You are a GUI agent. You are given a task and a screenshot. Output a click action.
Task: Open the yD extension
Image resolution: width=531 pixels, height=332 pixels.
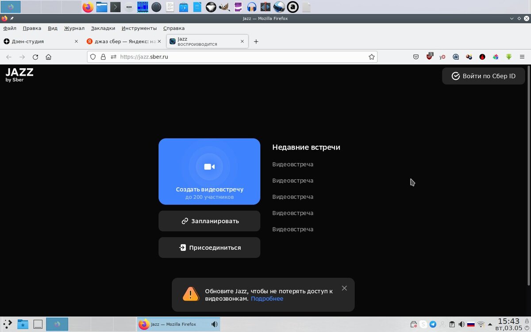click(x=442, y=57)
